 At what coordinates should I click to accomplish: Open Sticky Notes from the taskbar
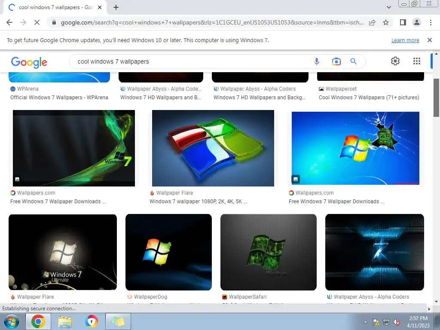coord(118,321)
